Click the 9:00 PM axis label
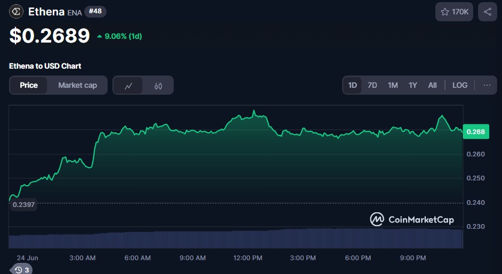Image resolution: width=502 pixels, height=274 pixels. 413,258
